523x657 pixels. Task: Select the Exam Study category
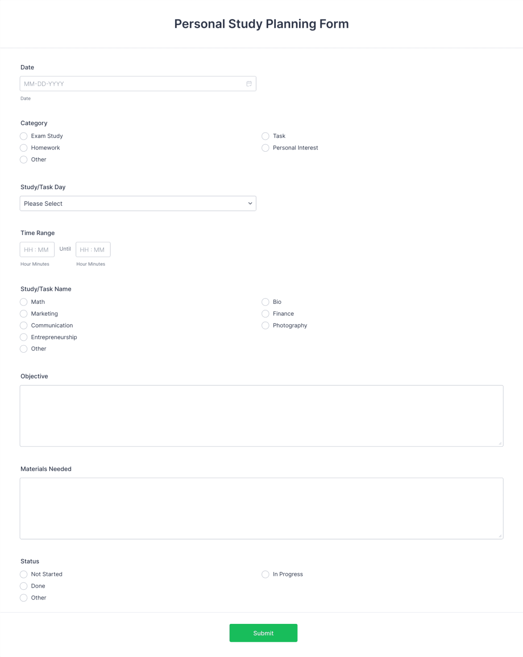click(x=24, y=136)
